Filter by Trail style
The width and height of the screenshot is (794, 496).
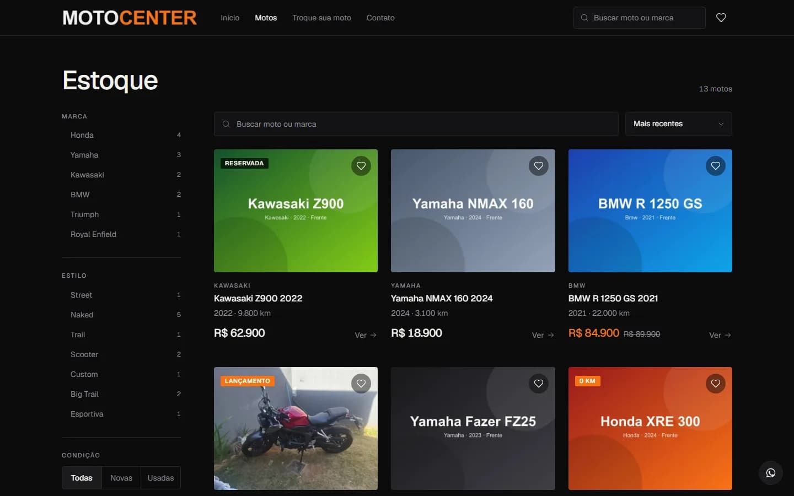tap(121, 335)
